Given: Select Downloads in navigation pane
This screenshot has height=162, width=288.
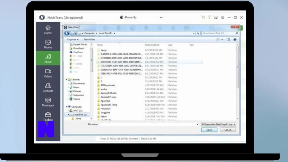Looking at the screenshot, I should click(77, 48).
